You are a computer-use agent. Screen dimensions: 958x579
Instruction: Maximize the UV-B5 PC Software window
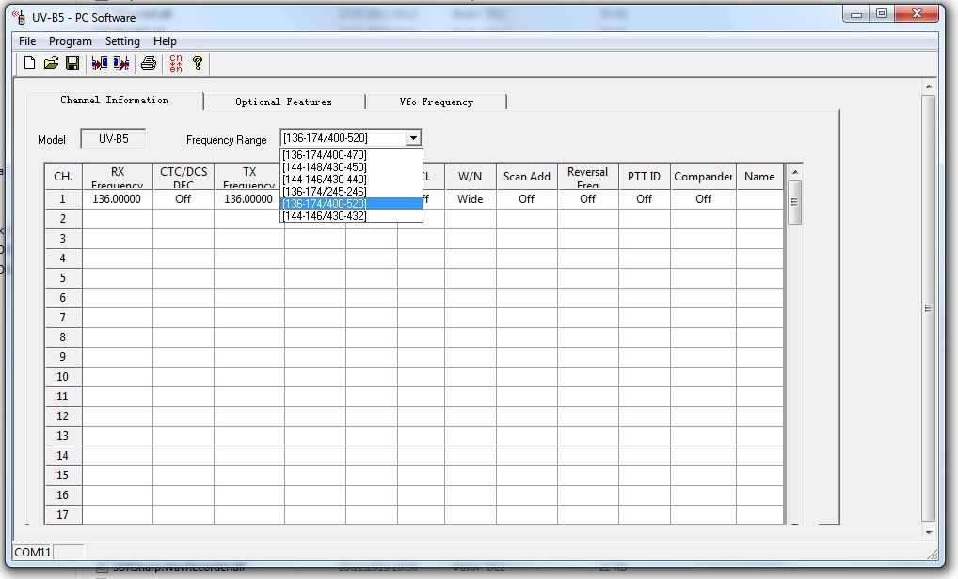pyautogui.click(x=882, y=14)
